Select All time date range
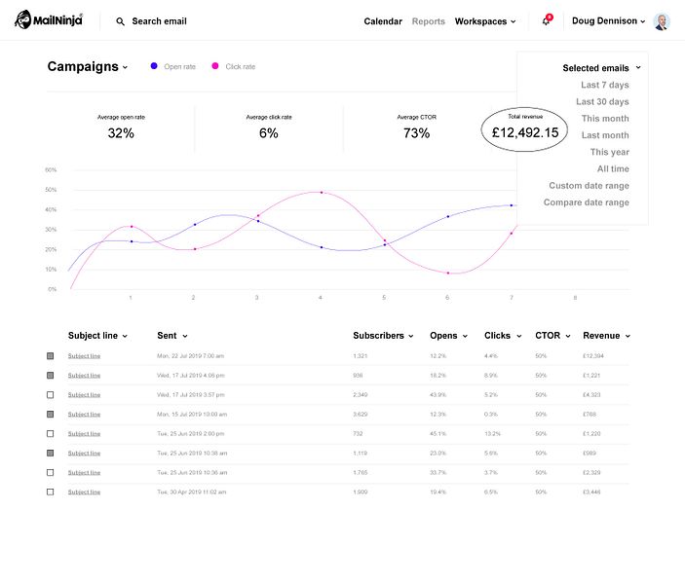Image resolution: width=685 pixels, height=584 pixels. point(613,169)
